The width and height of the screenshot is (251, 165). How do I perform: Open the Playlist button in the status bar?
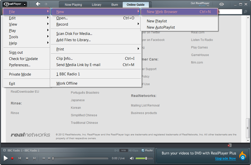147,150
